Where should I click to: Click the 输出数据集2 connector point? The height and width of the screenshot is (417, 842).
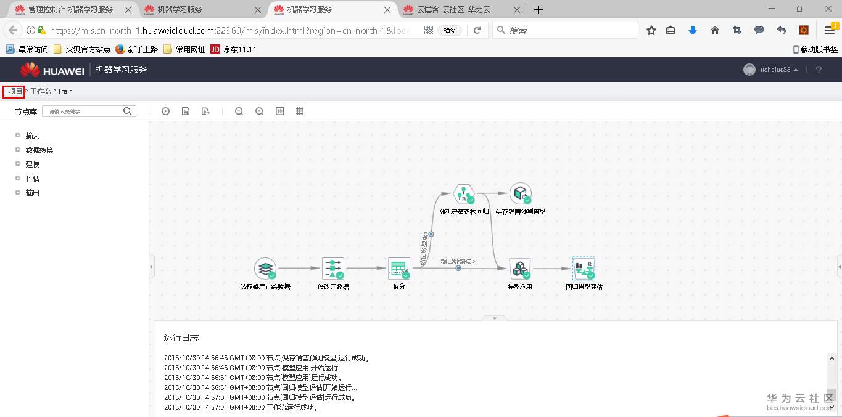pos(458,269)
